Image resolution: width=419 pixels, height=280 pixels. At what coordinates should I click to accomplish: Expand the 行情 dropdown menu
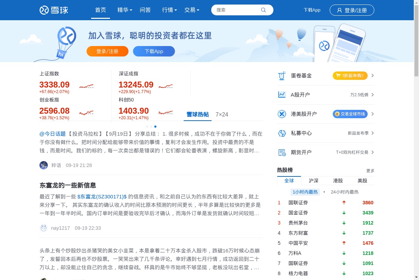click(x=169, y=10)
